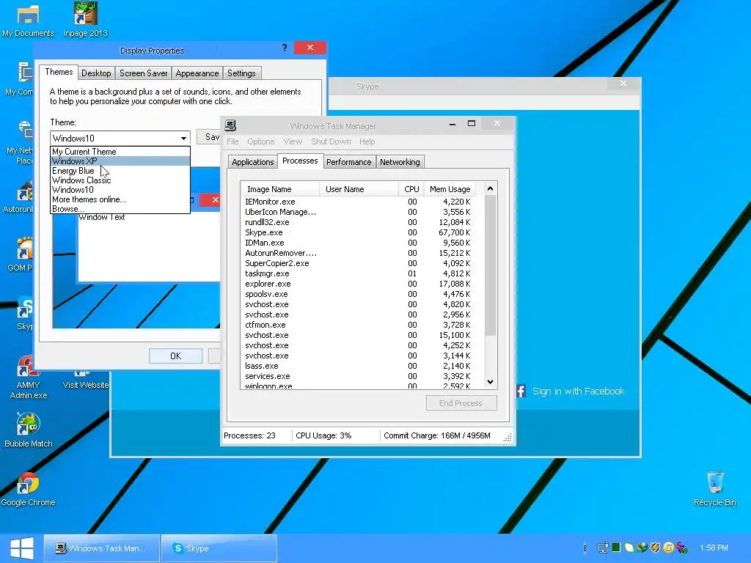Sort processes by User Name column

pos(359,189)
